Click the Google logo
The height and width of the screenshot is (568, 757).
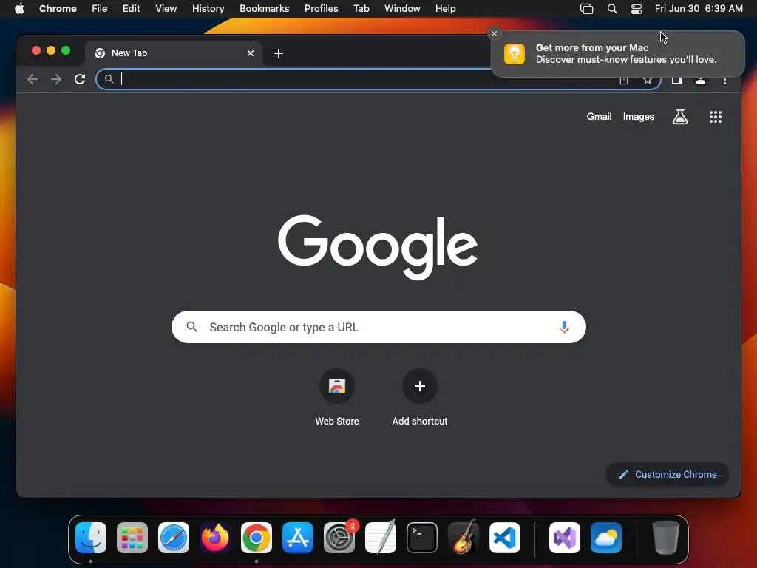[378, 247]
